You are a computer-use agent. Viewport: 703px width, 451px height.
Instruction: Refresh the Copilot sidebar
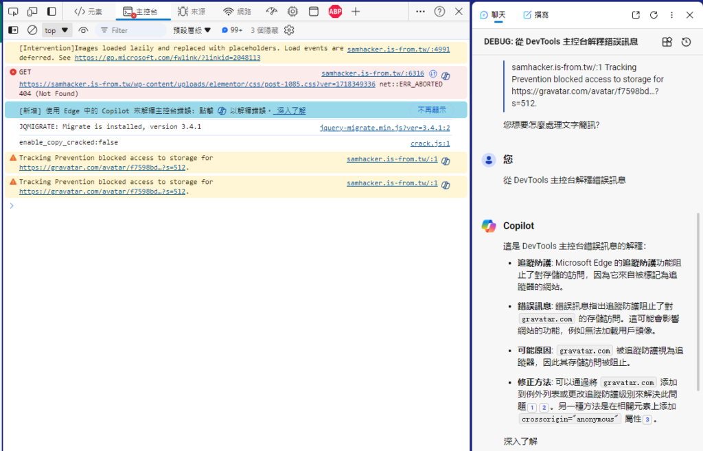[x=654, y=15]
